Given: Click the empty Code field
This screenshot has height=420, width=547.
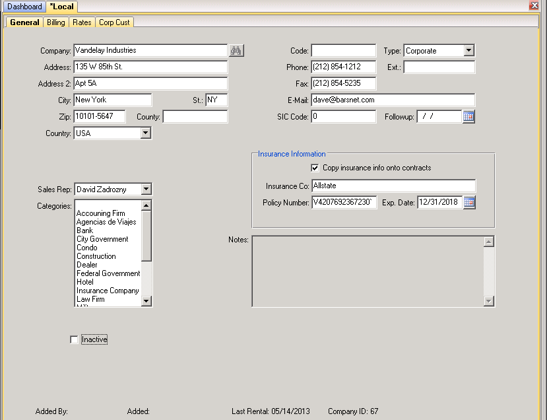Looking at the screenshot, I should click(x=344, y=50).
